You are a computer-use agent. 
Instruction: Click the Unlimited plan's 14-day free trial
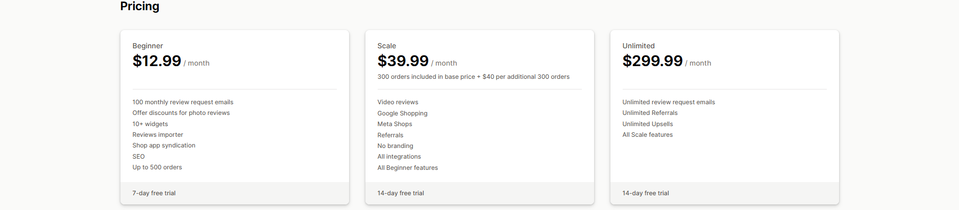pyautogui.click(x=646, y=193)
